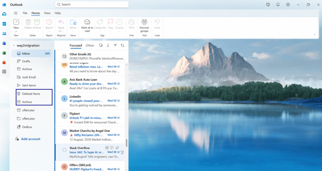
Task: Switch to the View tab
Action: [x=47, y=13]
